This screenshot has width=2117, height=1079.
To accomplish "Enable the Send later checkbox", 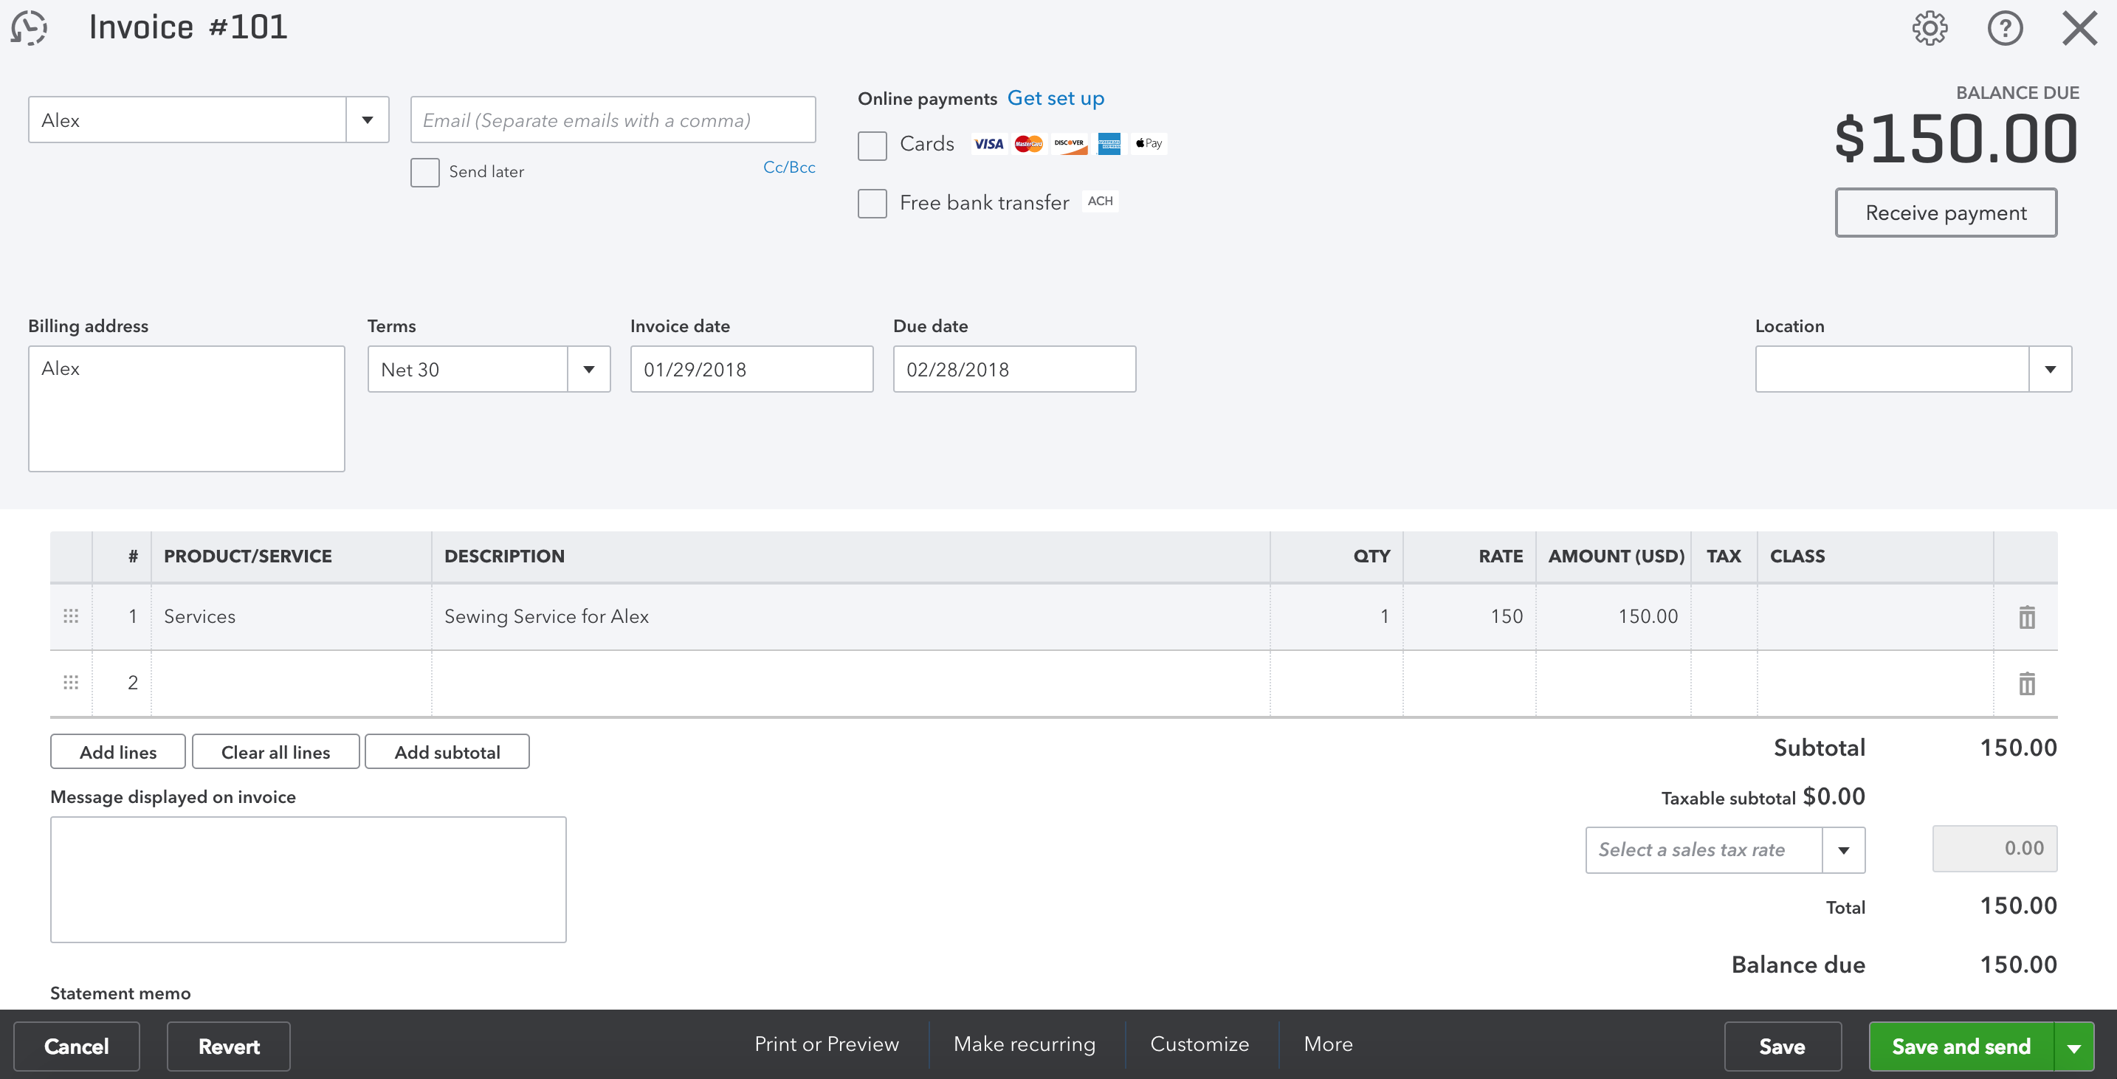I will pos(425,173).
